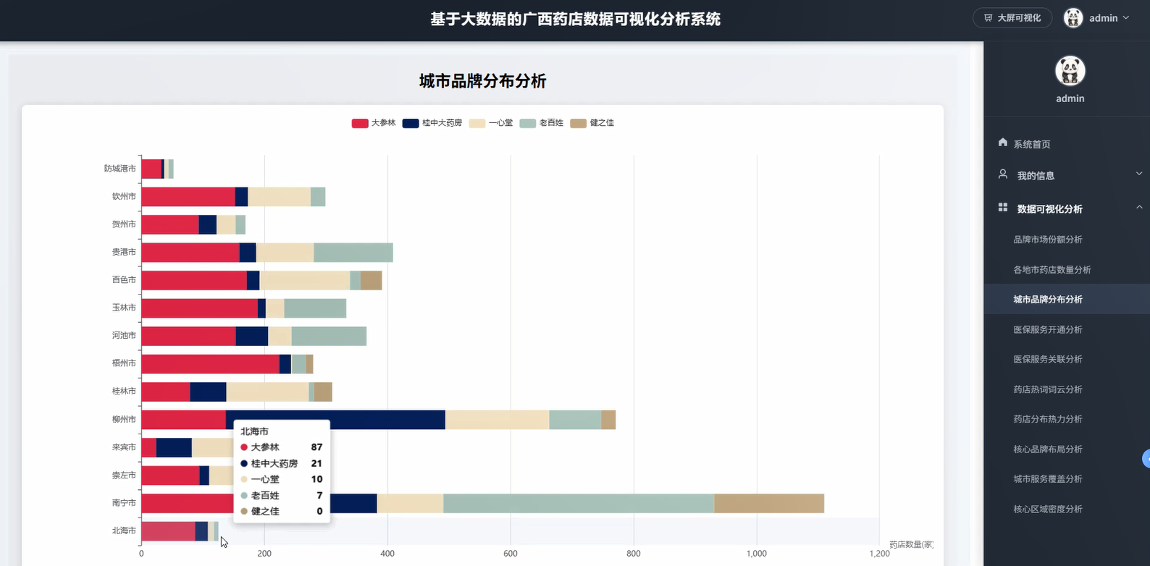This screenshot has height=566, width=1150.
Task: Toggle the 老百姓 legend series
Action: pyautogui.click(x=542, y=123)
